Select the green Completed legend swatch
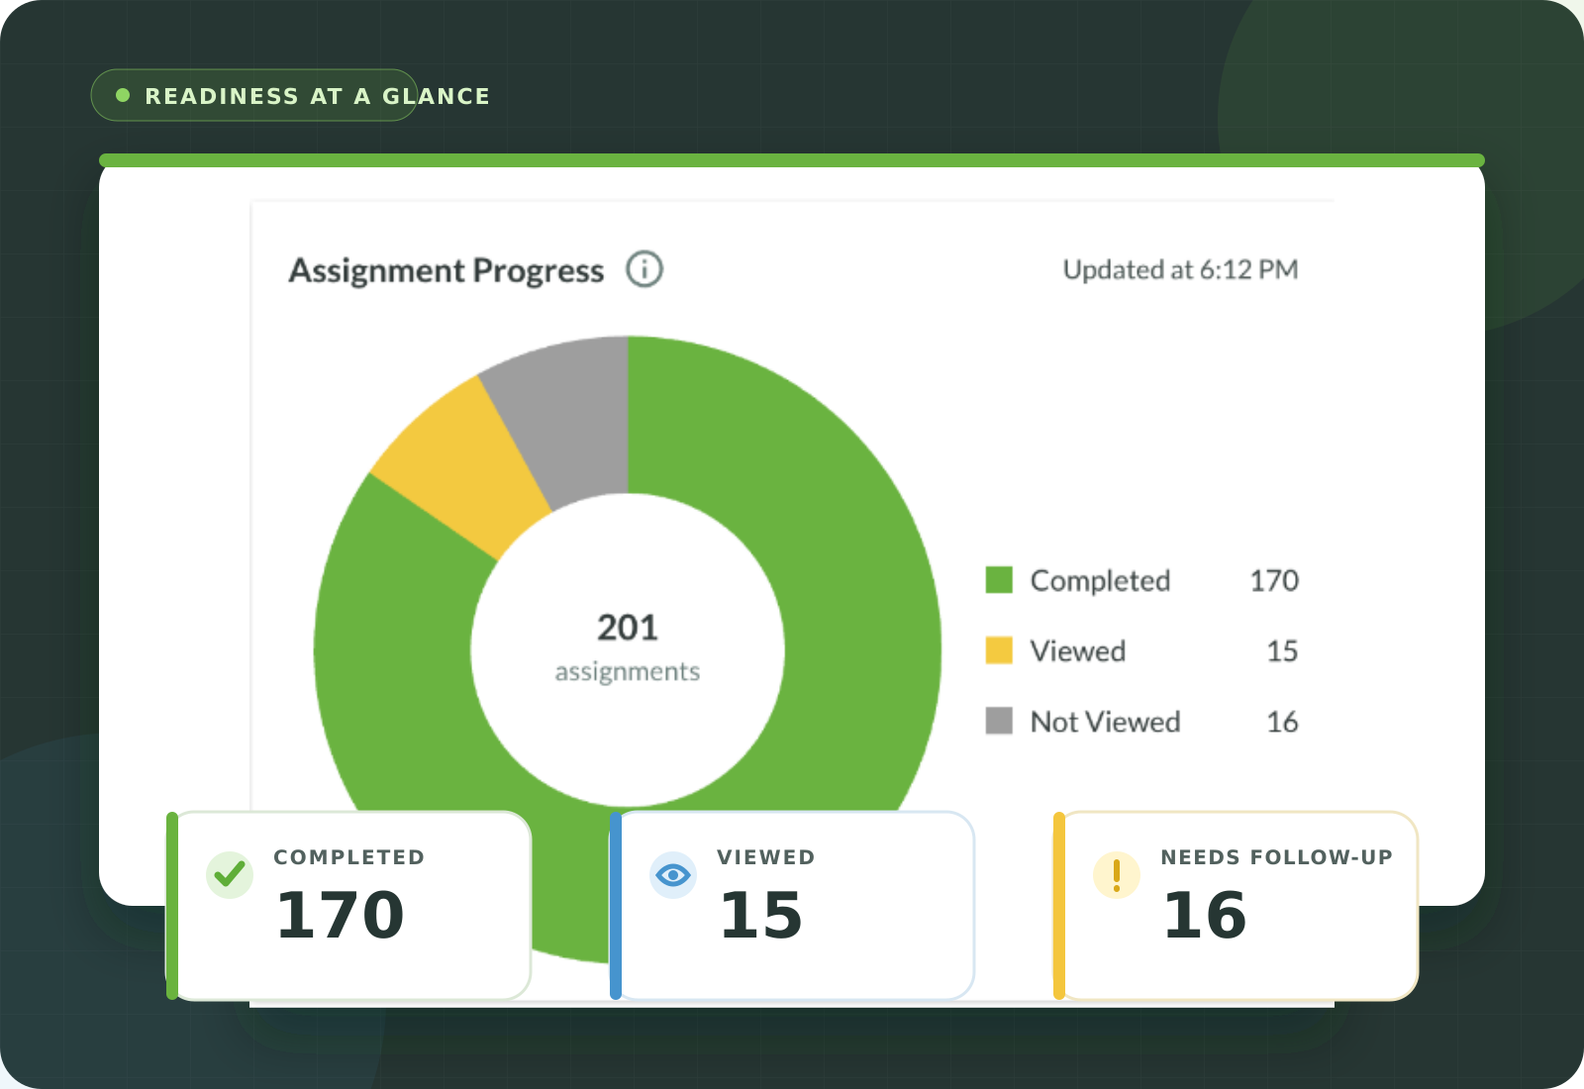 999,580
